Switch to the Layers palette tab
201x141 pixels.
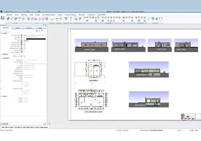(x=40, y=28)
